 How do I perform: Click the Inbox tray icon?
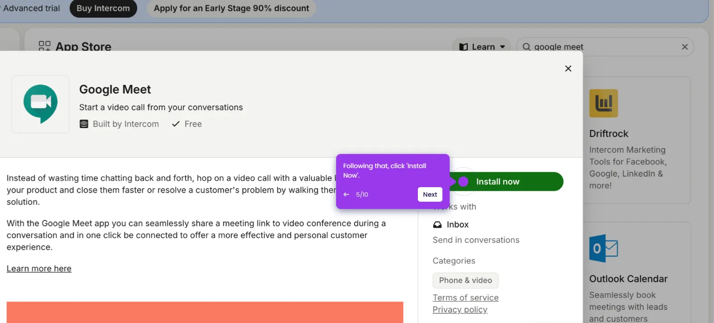coord(437,224)
